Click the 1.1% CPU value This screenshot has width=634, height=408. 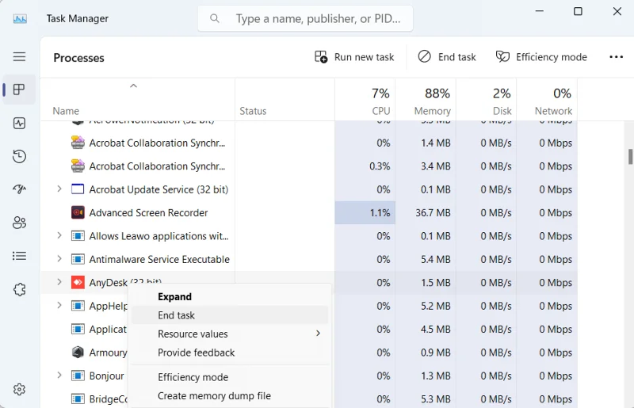coord(380,212)
